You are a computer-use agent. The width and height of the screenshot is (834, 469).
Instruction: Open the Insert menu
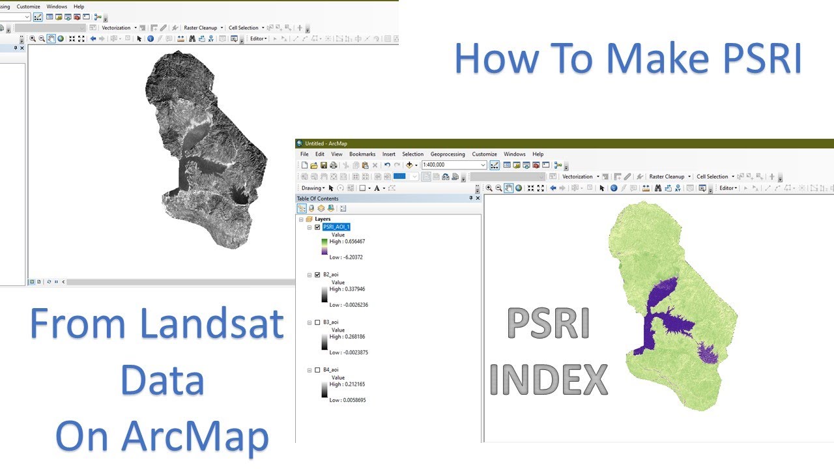coord(389,154)
